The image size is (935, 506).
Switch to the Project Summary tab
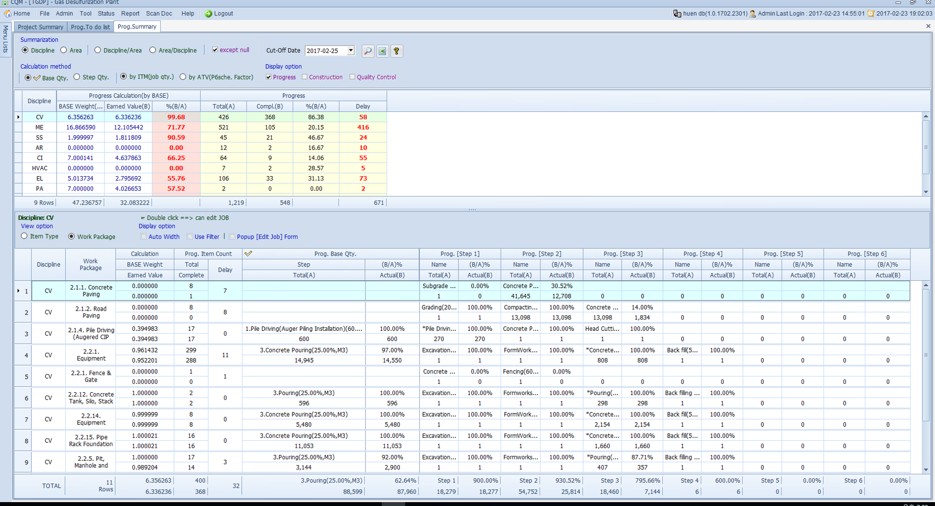40,27
